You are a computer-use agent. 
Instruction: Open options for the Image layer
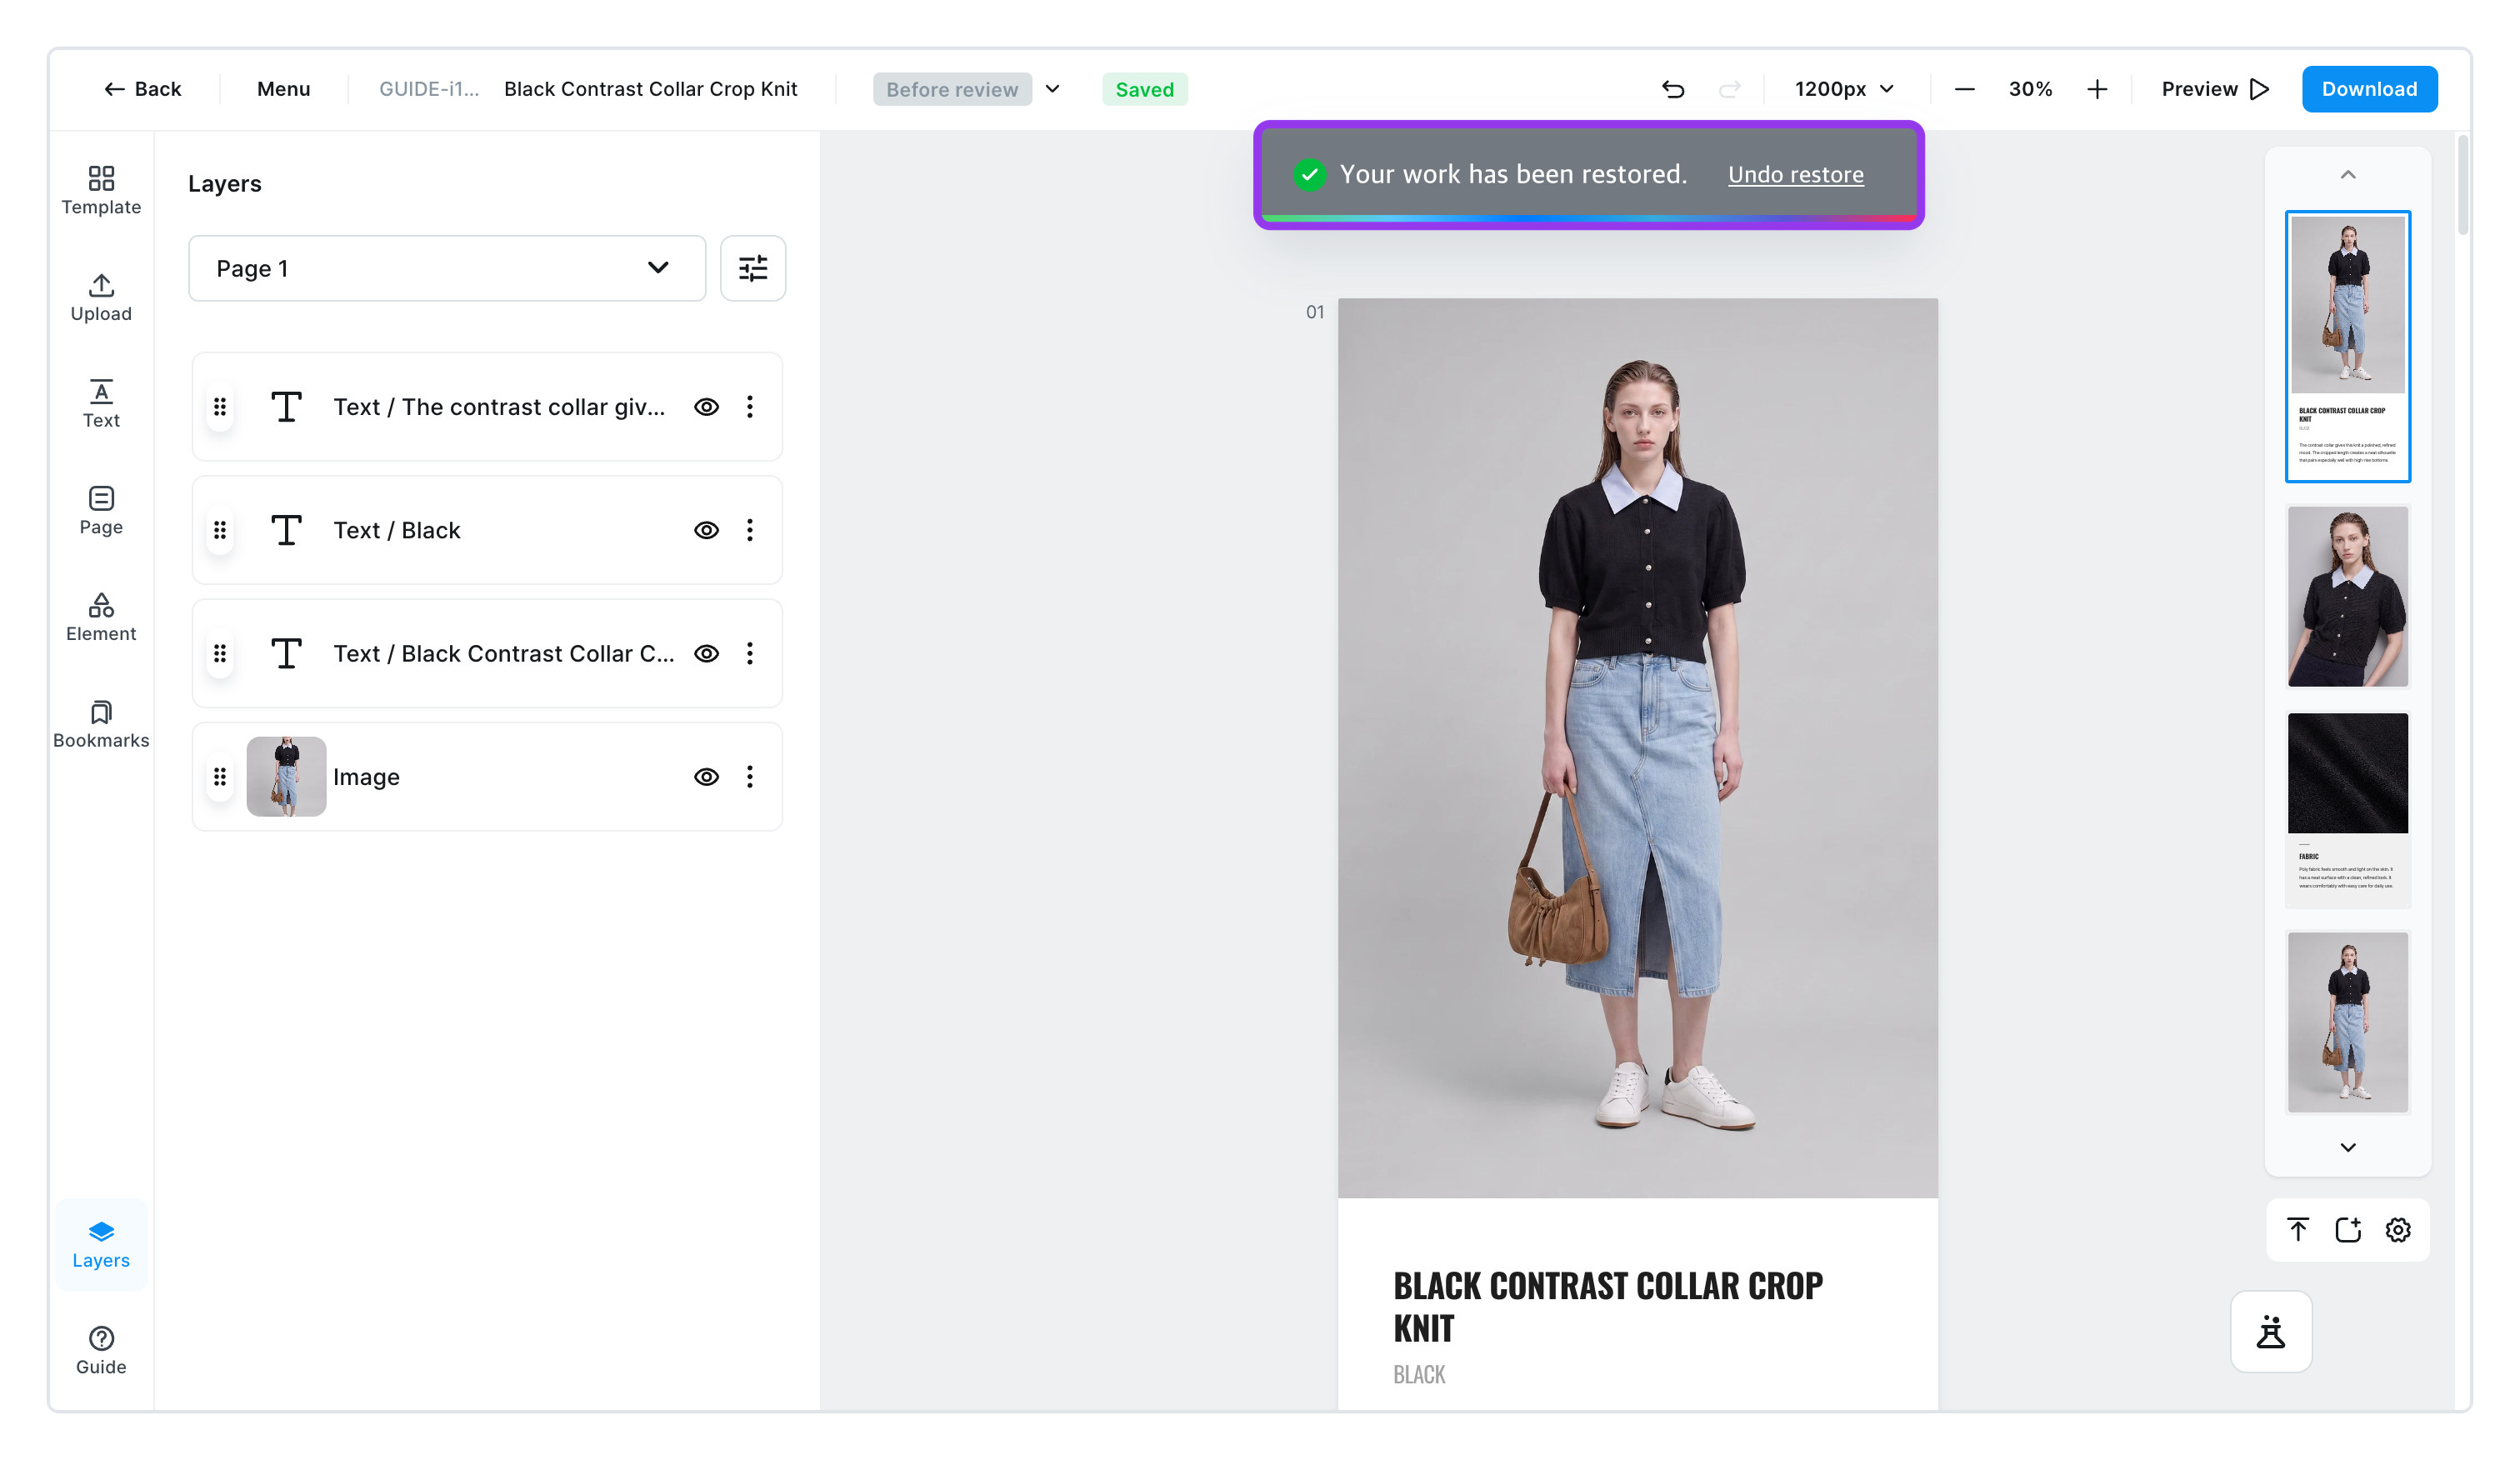pyautogui.click(x=750, y=777)
